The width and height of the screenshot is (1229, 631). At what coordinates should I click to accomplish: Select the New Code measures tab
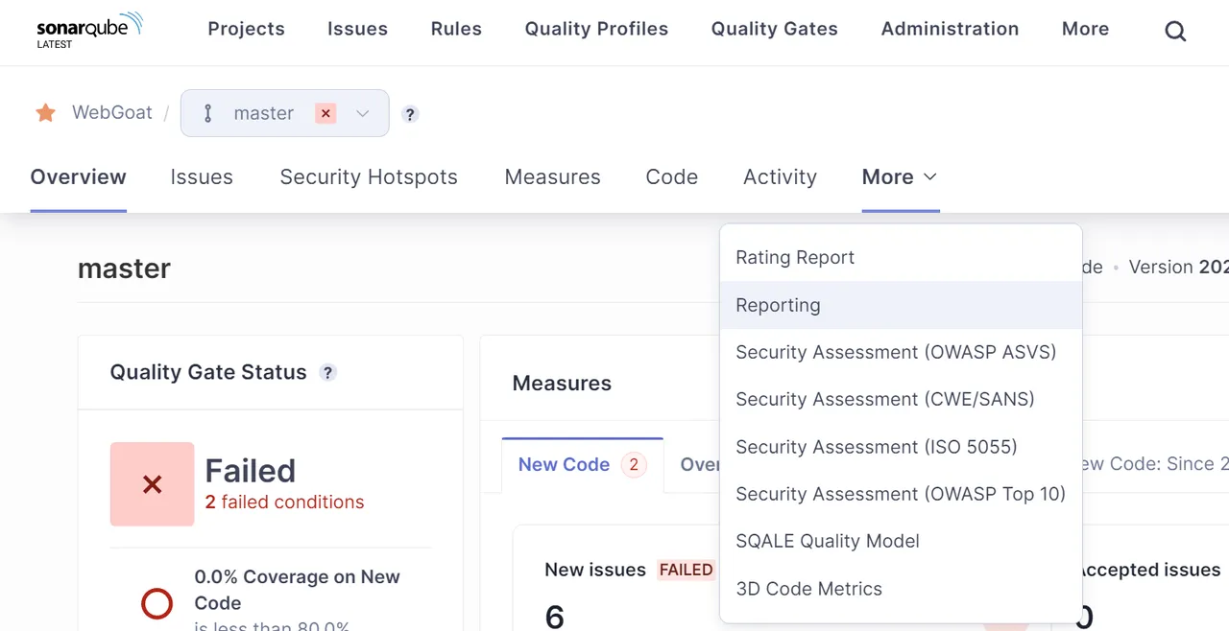coord(582,465)
